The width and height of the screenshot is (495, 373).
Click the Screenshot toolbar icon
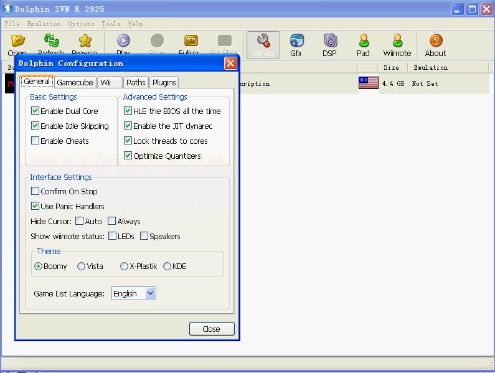[225, 40]
